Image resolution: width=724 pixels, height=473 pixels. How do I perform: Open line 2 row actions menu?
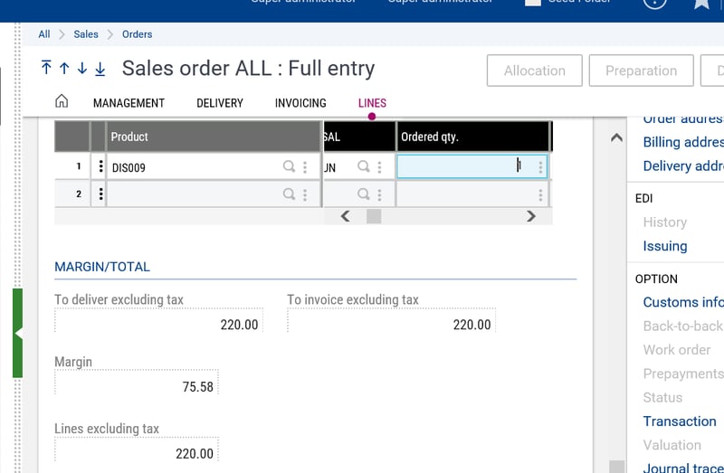[x=100, y=194]
